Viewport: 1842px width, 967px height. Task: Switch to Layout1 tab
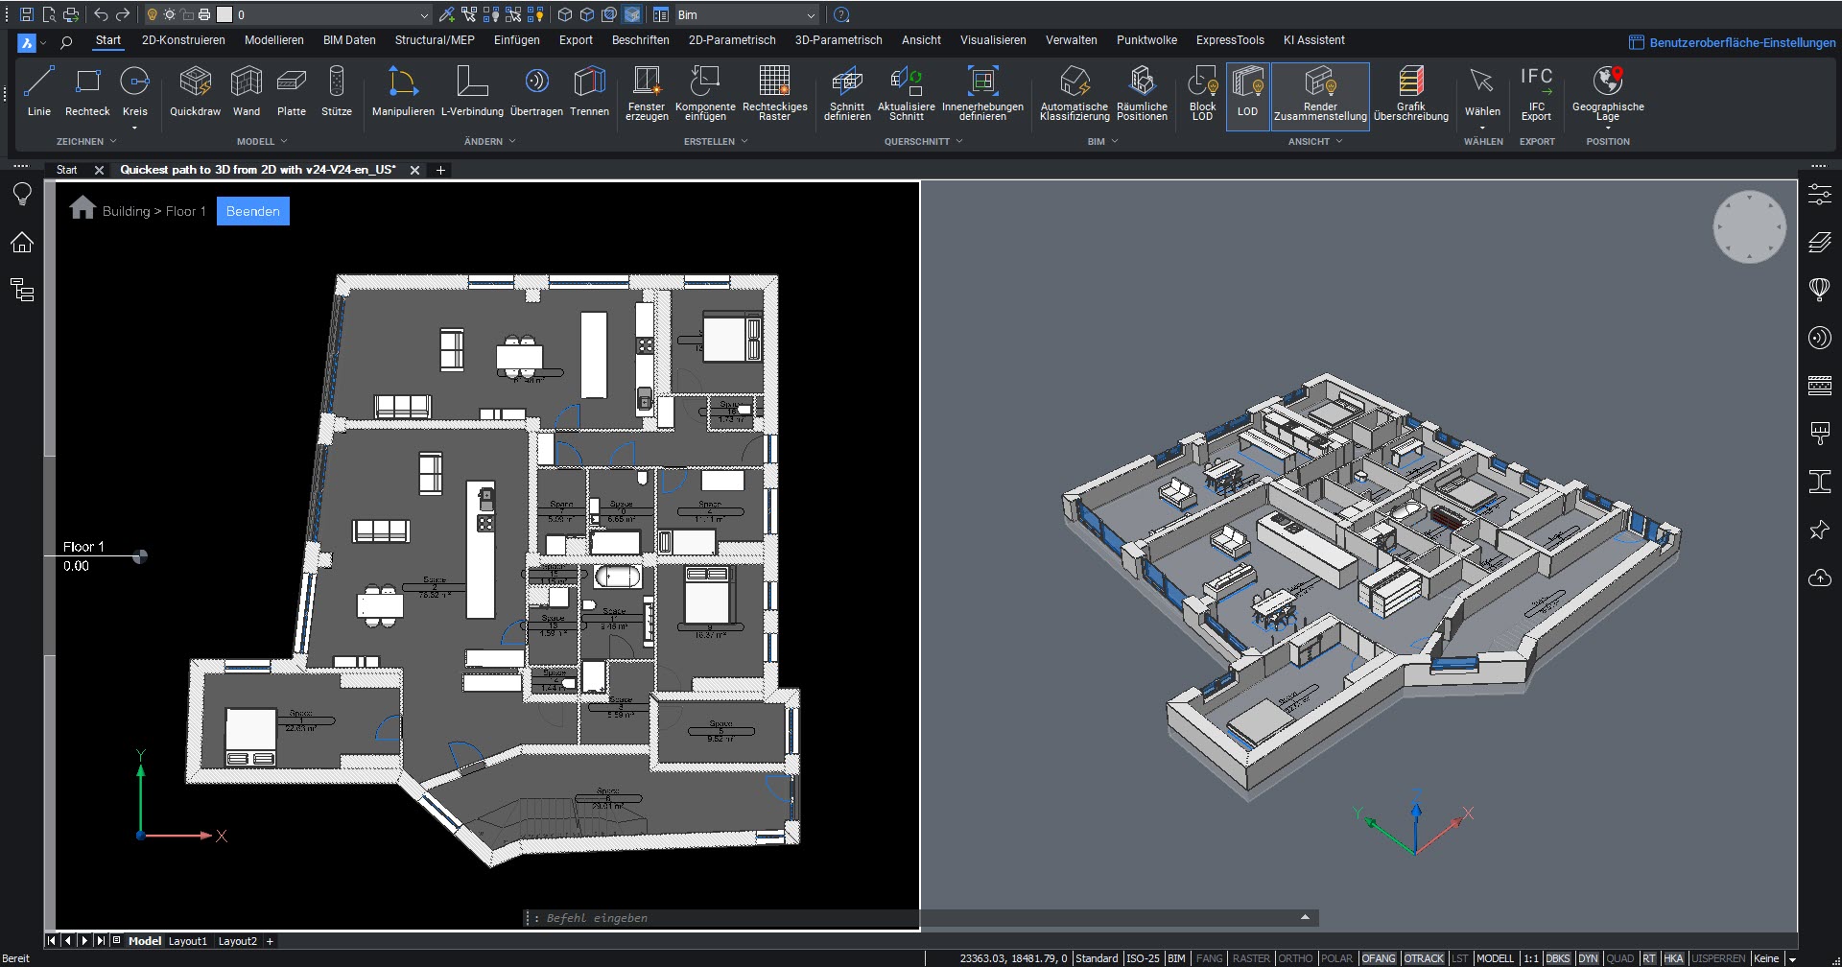[x=188, y=941]
